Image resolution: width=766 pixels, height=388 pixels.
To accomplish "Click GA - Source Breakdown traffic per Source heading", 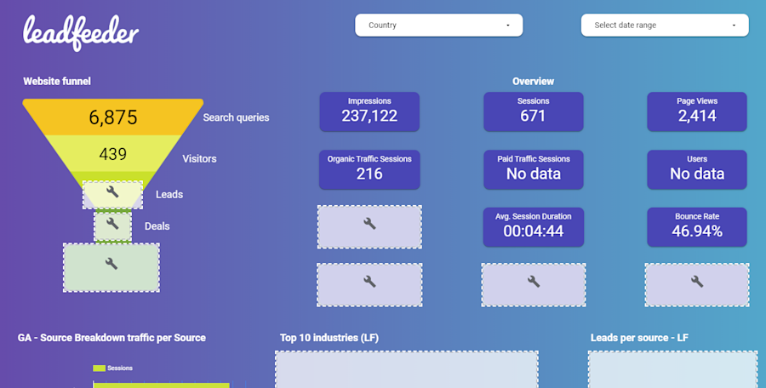I will point(111,338).
